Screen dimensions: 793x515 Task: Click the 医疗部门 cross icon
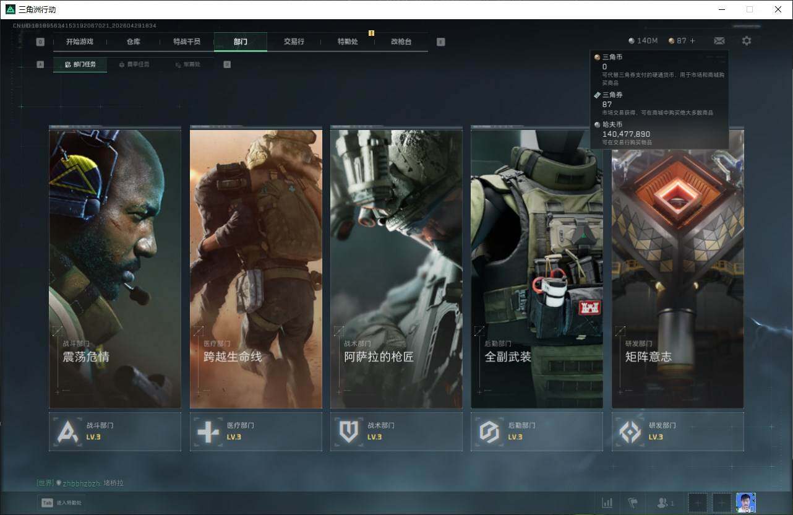point(208,431)
